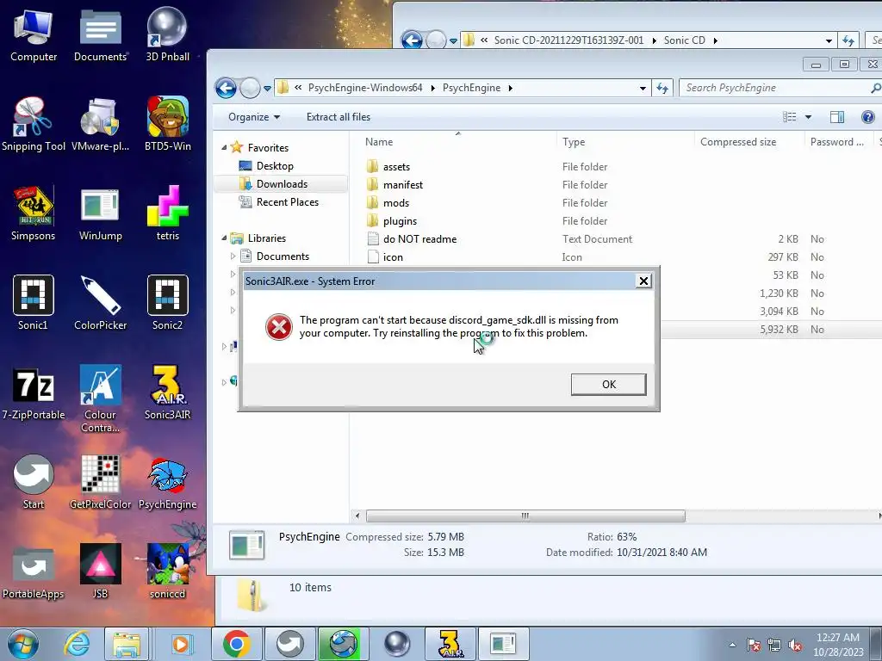This screenshot has height=661, width=882.
Task: Open the soniccd desktop icon
Action: coord(168,571)
